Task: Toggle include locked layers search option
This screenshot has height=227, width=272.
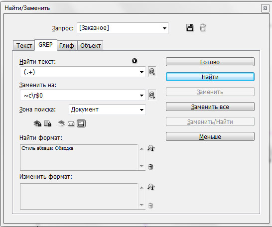Action: 37,123
